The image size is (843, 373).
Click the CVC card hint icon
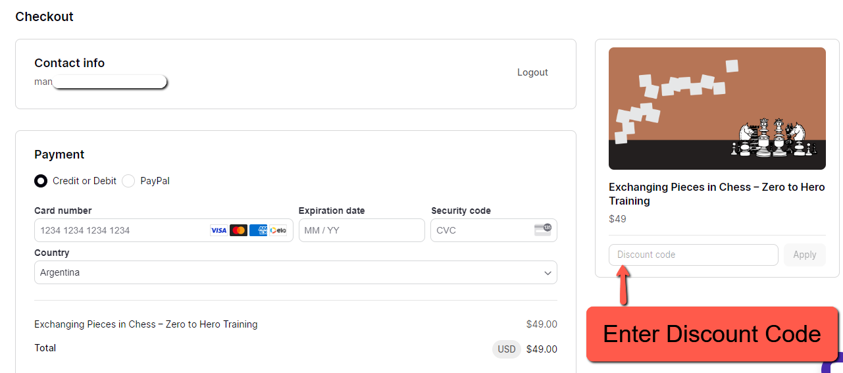click(x=543, y=230)
